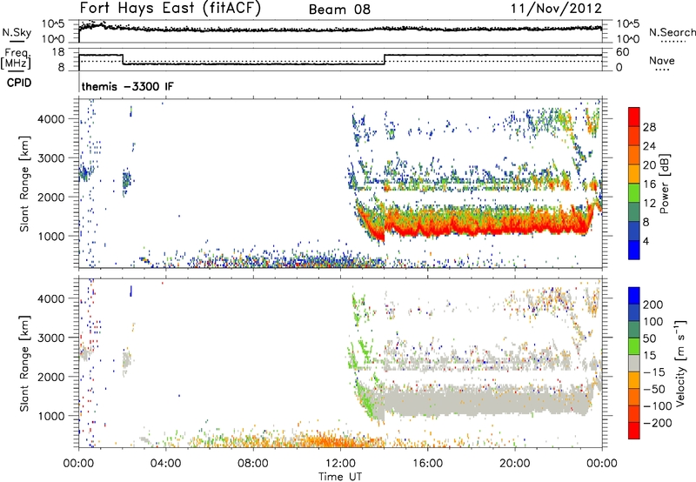
Task: Click the 'Velocity [m s-1]' color bar title
Action: pyautogui.click(x=680, y=363)
